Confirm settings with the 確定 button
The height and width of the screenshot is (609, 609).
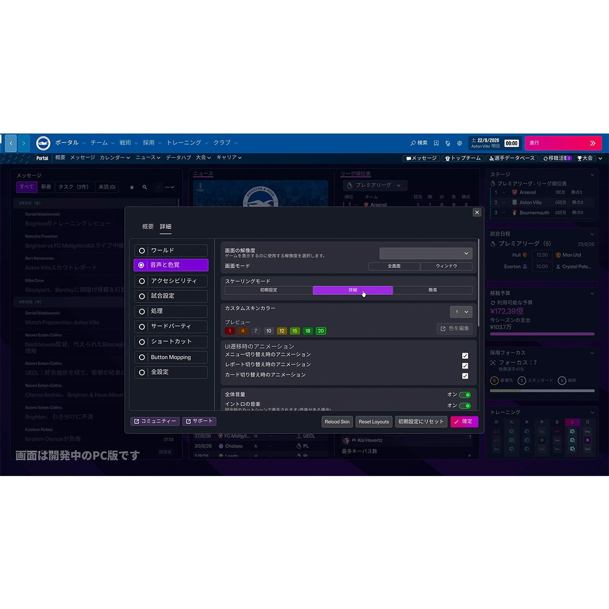[x=464, y=422]
